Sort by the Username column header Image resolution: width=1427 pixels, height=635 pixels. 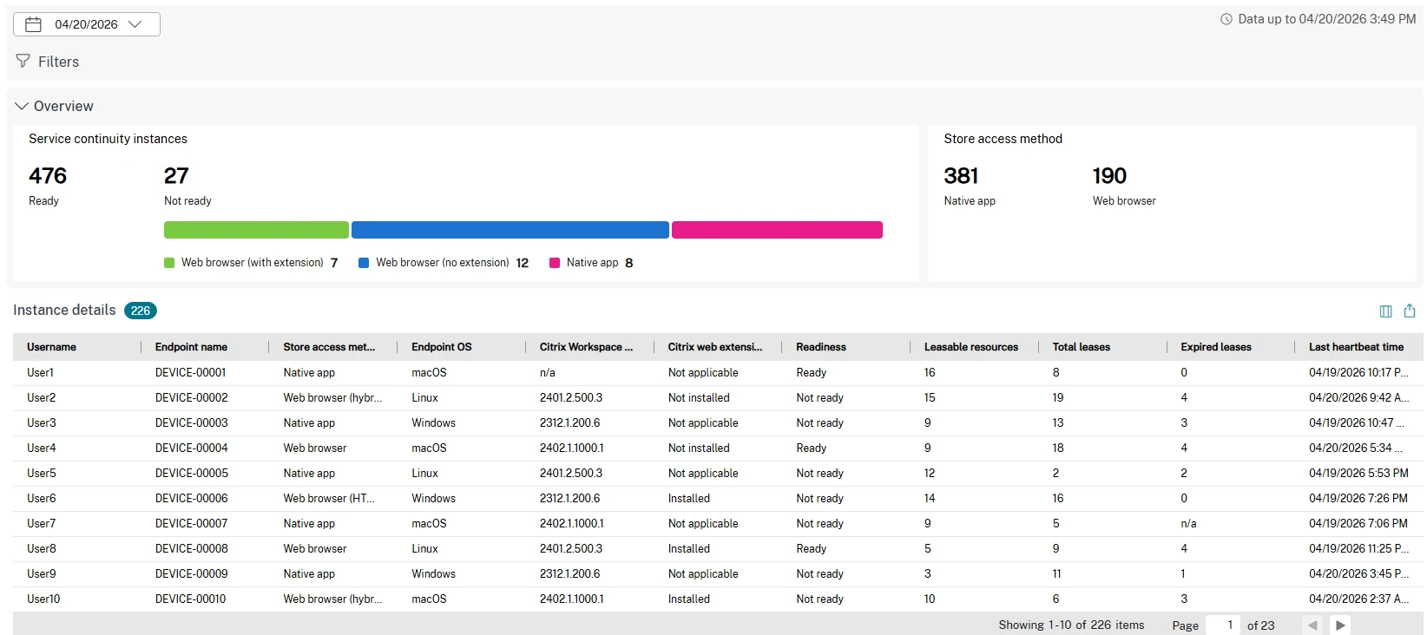click(x=51, y=347)
